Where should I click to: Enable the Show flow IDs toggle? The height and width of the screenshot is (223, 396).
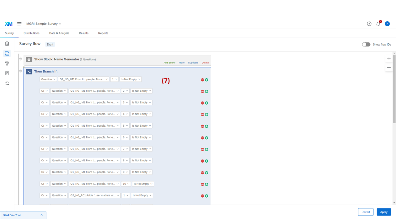[x=366, y=44]
